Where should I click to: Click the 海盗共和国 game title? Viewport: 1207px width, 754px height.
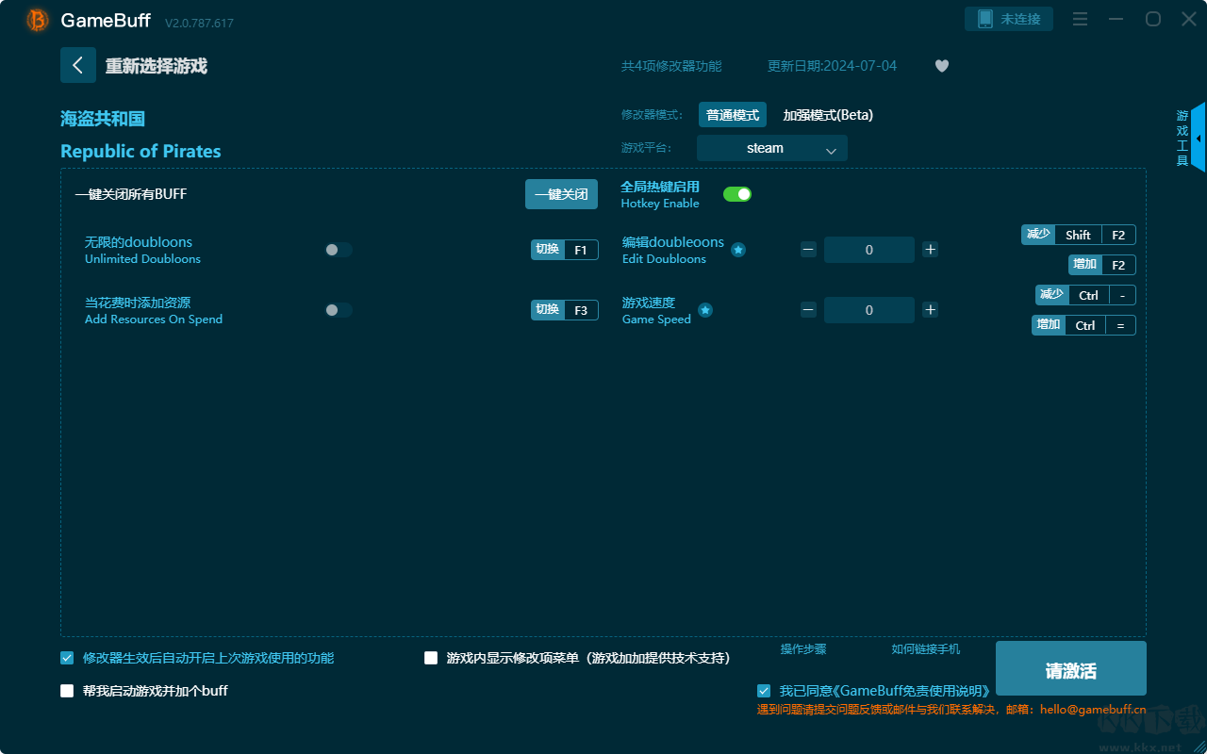[x=103, y=119]
